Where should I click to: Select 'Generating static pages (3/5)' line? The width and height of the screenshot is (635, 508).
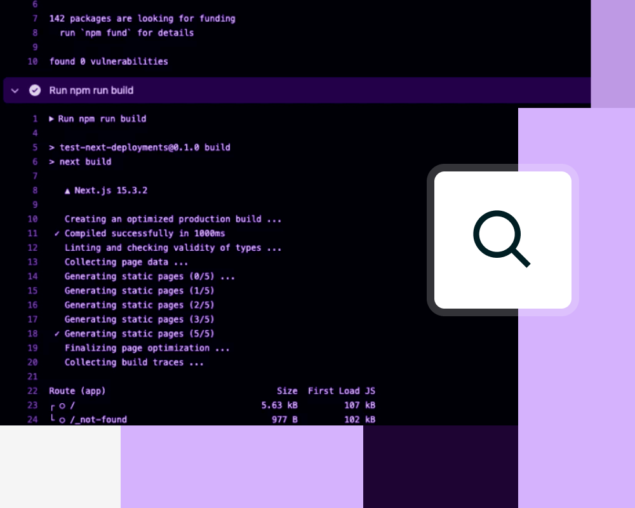140,319
